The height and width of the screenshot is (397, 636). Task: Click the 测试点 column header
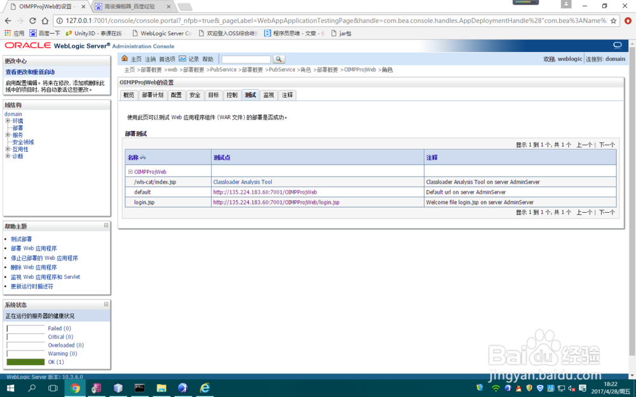pyautogui.click(x=222, y=158)
